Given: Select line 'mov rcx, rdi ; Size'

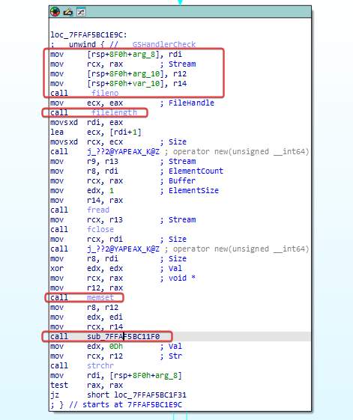Looking at the screenshot, I should (x=118, y=239).
